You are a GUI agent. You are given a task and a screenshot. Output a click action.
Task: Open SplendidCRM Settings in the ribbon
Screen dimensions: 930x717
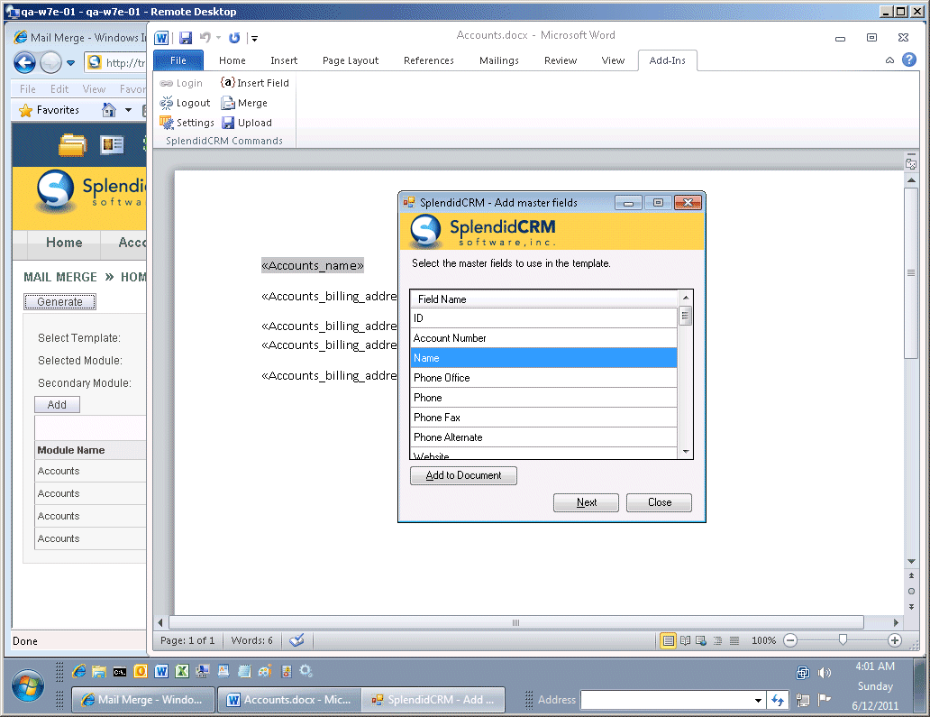coord(187,123)
